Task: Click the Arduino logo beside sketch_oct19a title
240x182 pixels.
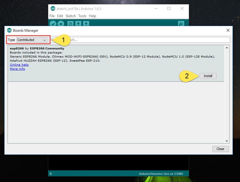Action: 53,8
